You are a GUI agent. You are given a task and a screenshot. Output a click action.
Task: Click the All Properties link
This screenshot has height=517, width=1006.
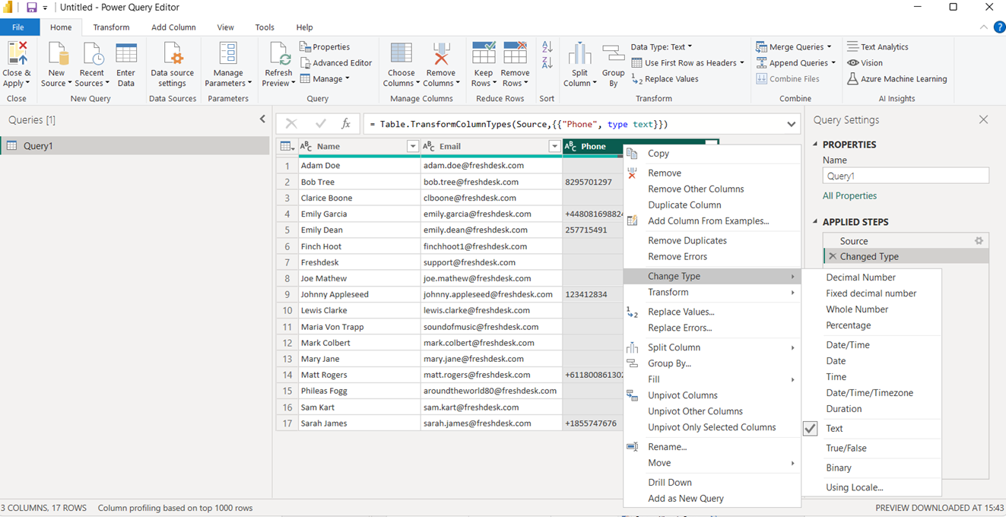(x=849, y=196)
